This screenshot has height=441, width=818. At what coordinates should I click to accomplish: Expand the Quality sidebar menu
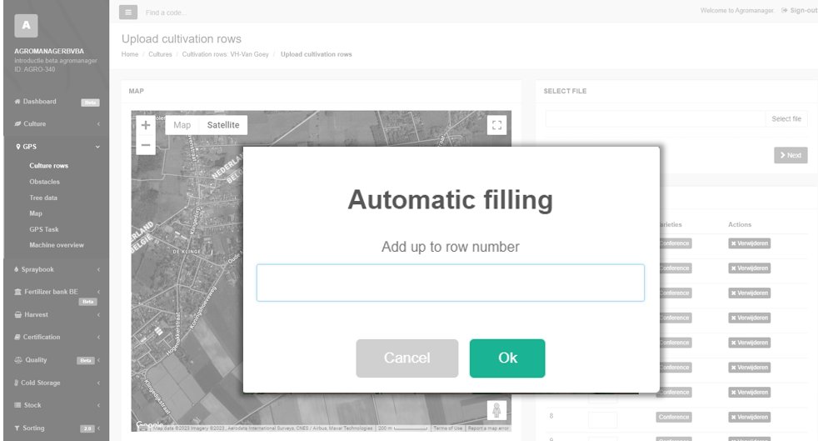coord(57,360)
